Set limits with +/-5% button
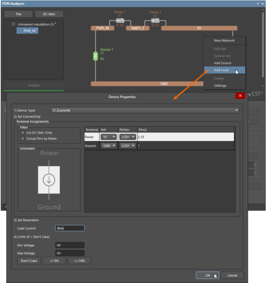The width and height of the screenshot is (266, 283). (54, 260)
